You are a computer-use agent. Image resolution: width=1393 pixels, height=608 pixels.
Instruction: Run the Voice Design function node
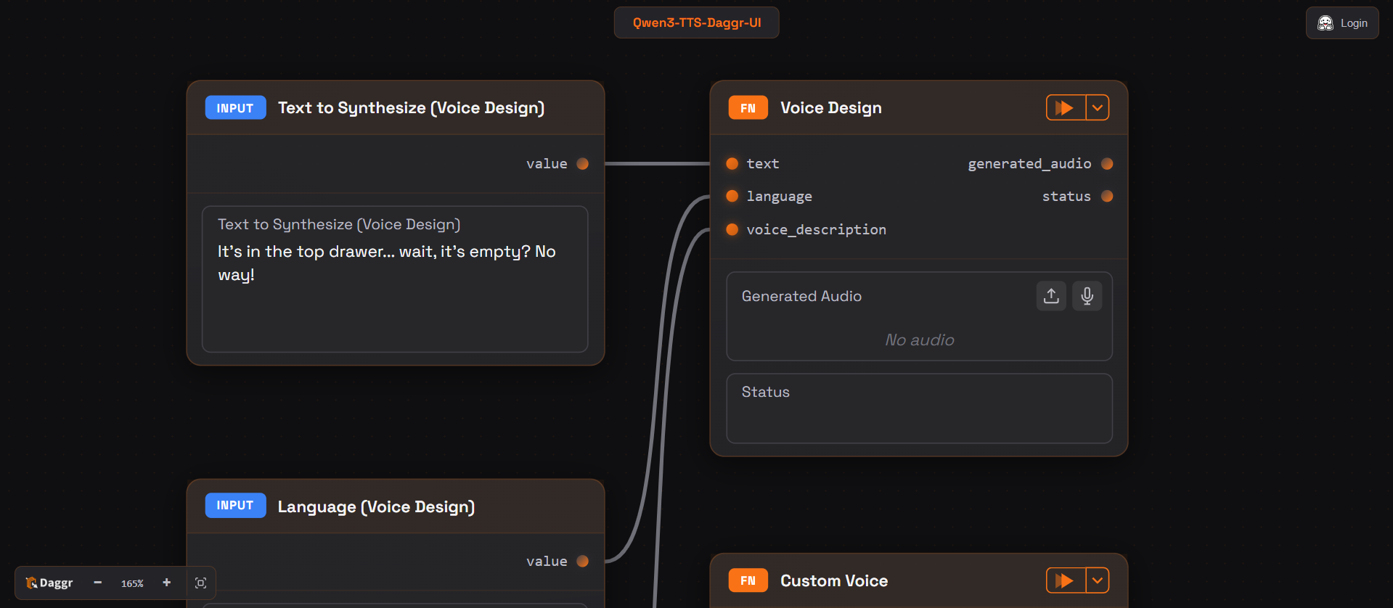point(1065,108)
